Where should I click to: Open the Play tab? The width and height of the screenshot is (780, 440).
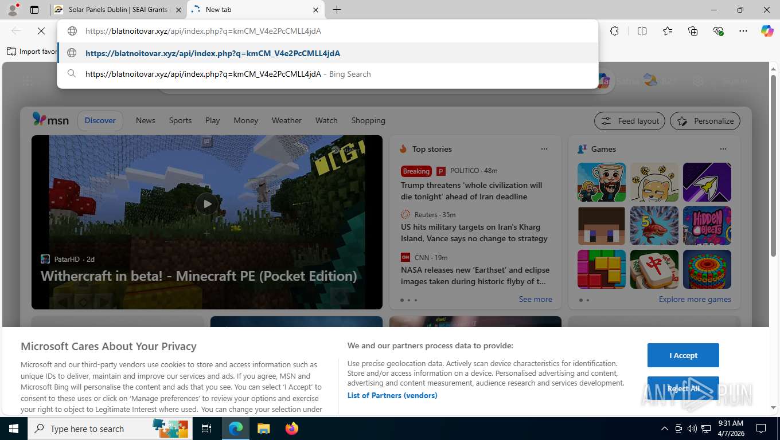tap(213, 120)
